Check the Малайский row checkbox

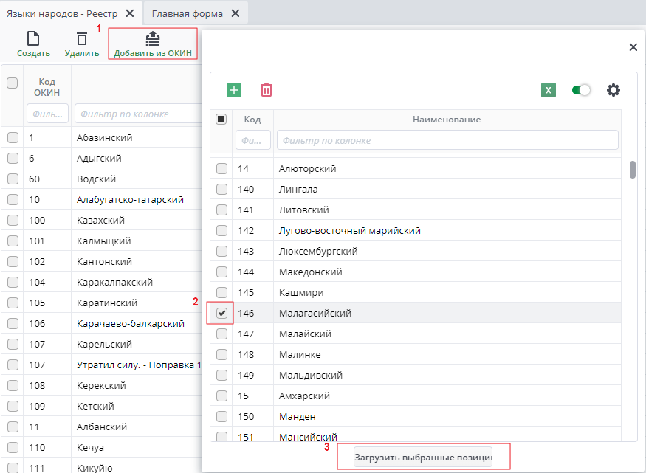tap(221, 334)
